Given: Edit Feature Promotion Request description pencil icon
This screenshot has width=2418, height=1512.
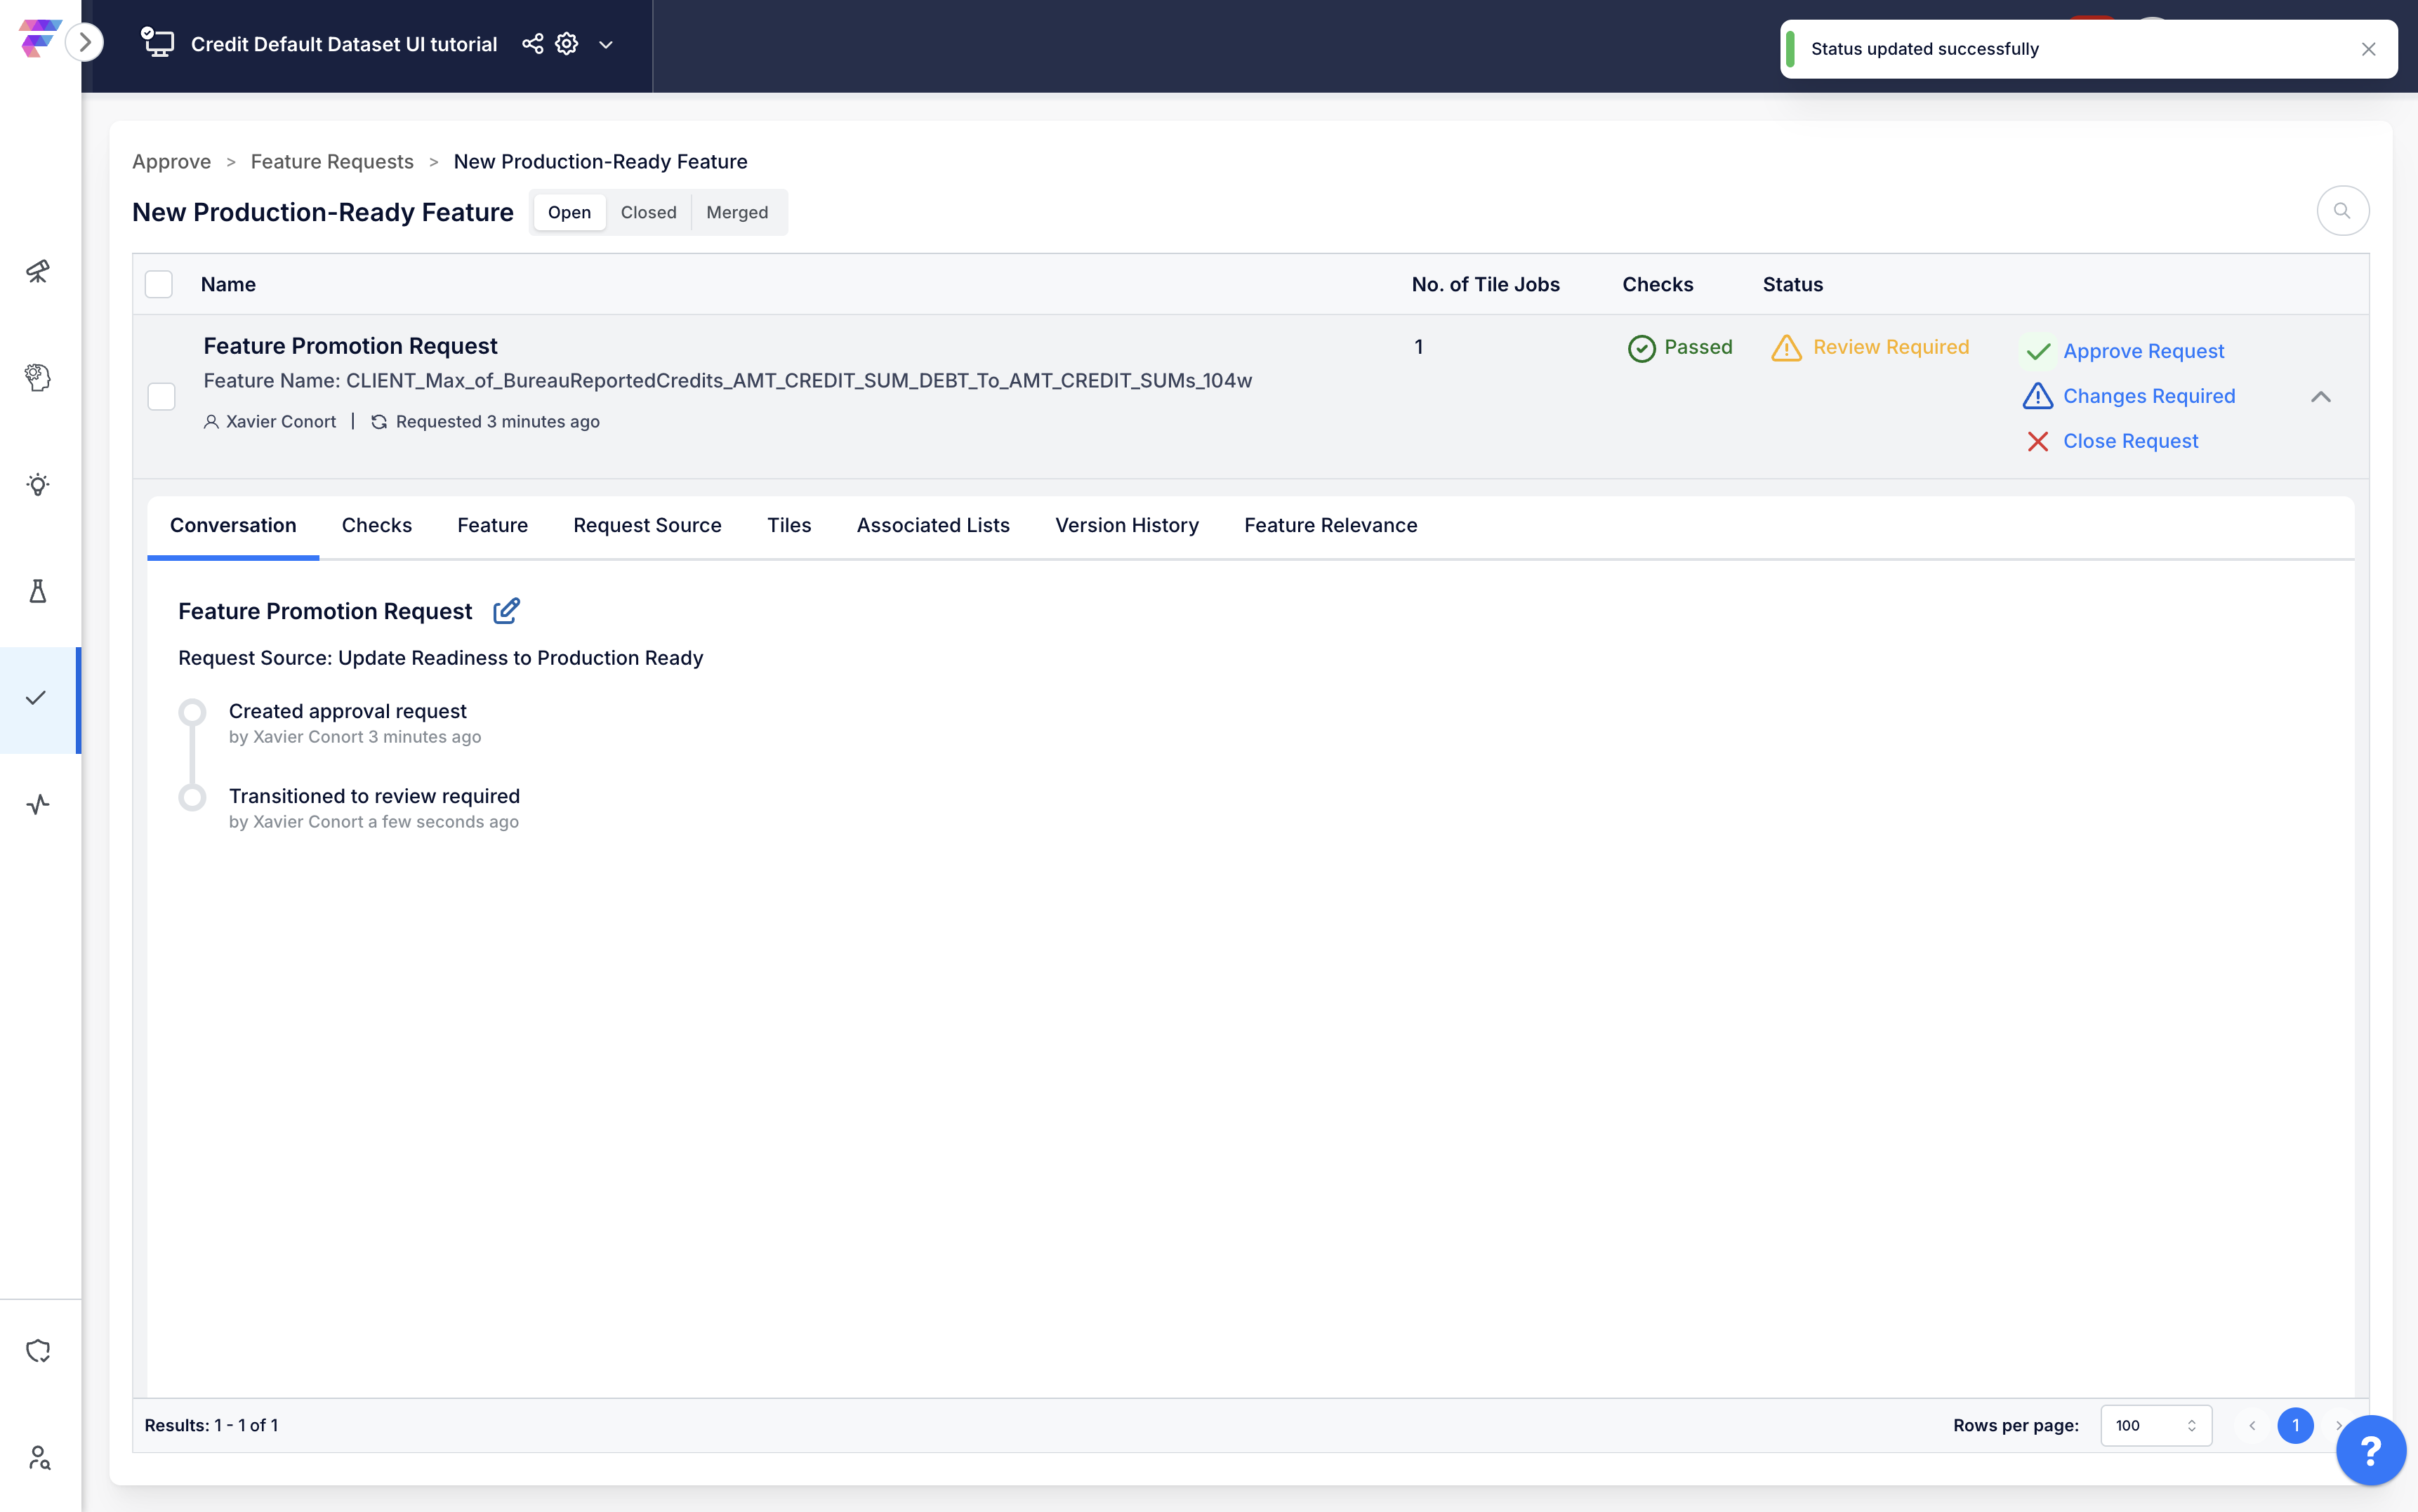Looking at the screenshot, I should pyautogui.click(x=506, y=611).
